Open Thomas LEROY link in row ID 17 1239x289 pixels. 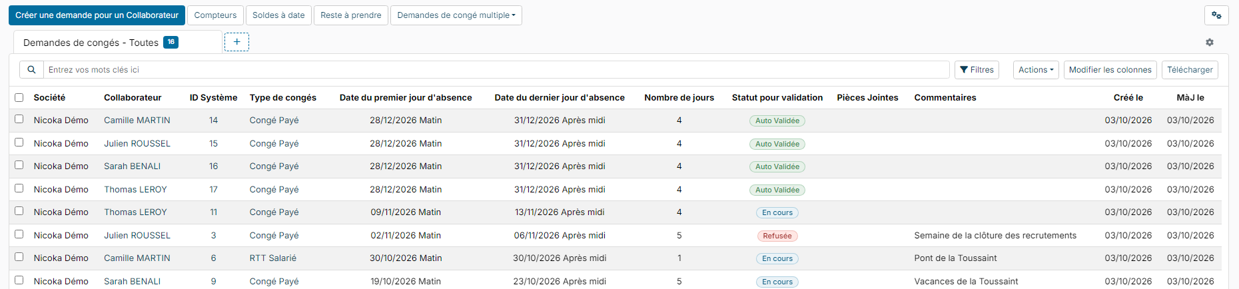pyautogui.click(x=135, y=190)
